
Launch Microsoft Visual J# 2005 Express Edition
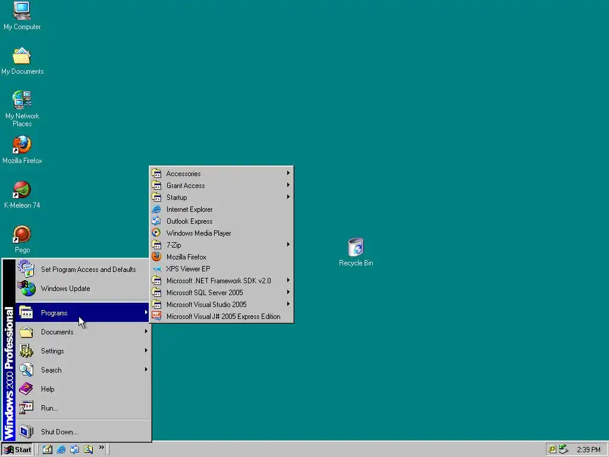pyautogui.click(x=221, y=317)
